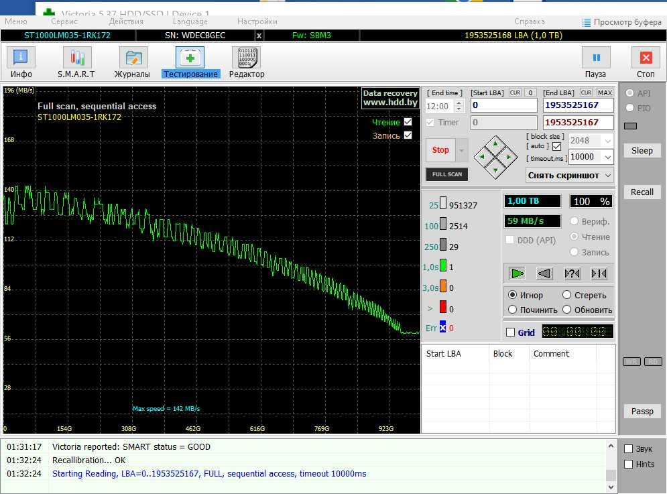667x494 pixels.
Task: Click the Start LBA input field
Action: tap(504, 105)
